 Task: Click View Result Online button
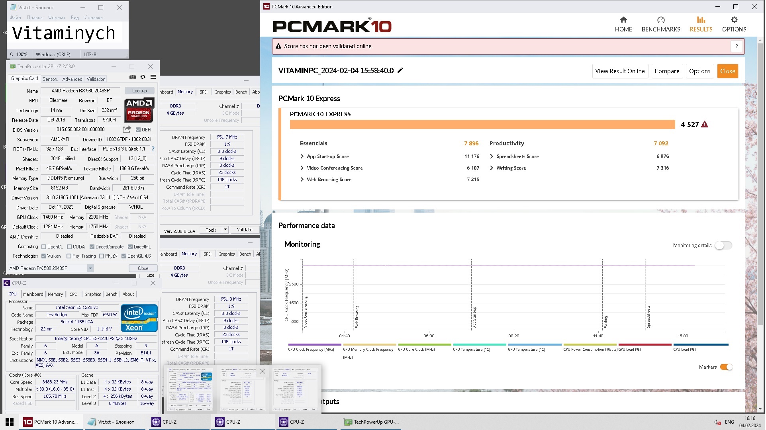[621, 71]
